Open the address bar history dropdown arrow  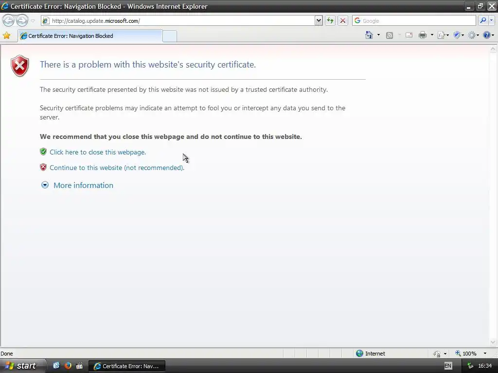319,21
